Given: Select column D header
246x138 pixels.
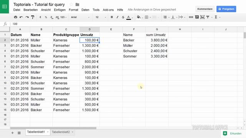Looking at the screenshot, I should (x=90, y=29).
